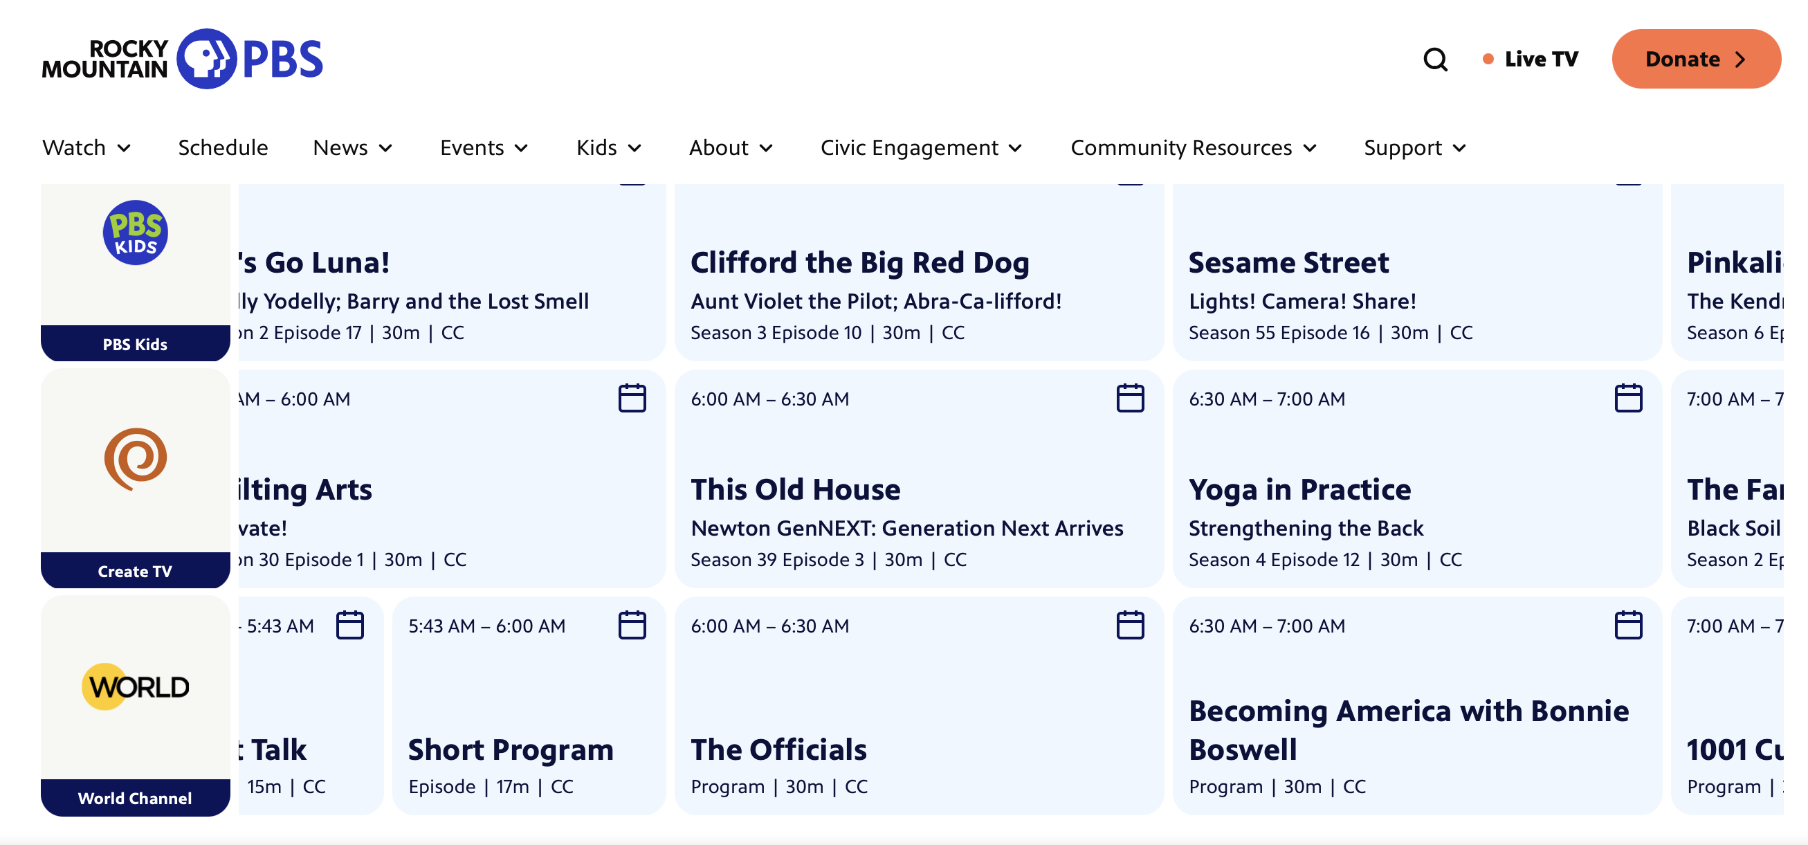This screenshot has width=1808, height=845.
Task: Click Create TV '6:30 AM – 7:00 AM' time
Action: coord(1267,399)
